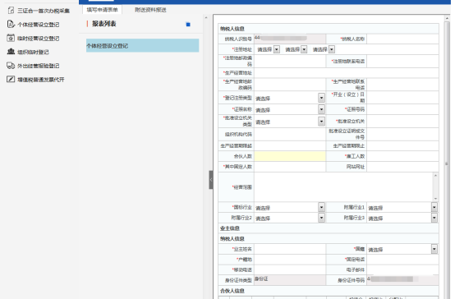Viewport: 455px width, 299px height.
Task: Click the 其中固定人数 input field
Action: pyautogui.click(x=290, y=167)
